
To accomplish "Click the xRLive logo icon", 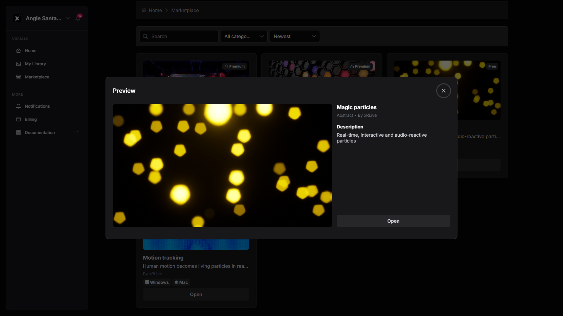I will pos(17,18).
